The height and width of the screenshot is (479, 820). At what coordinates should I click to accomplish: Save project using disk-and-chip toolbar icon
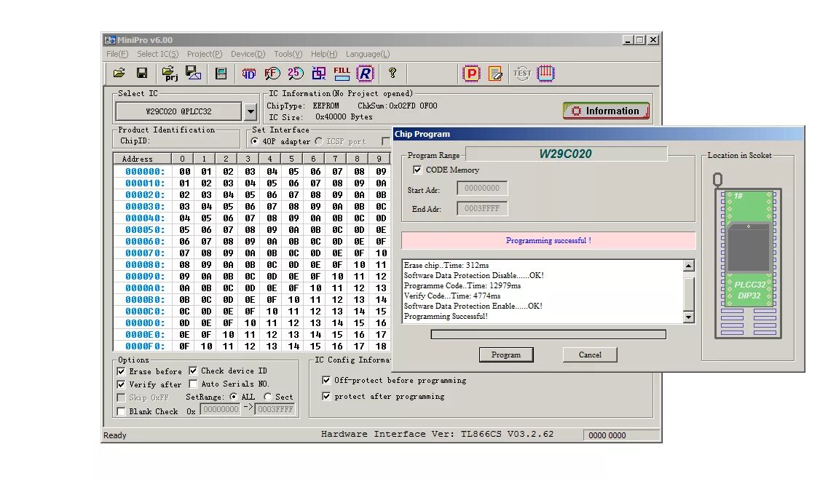[194, 74]
